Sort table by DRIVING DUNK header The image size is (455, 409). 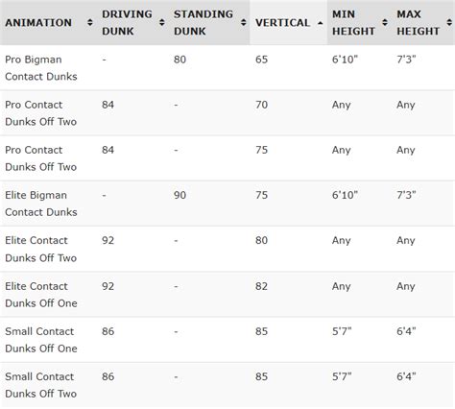click(x=127, y=23)
